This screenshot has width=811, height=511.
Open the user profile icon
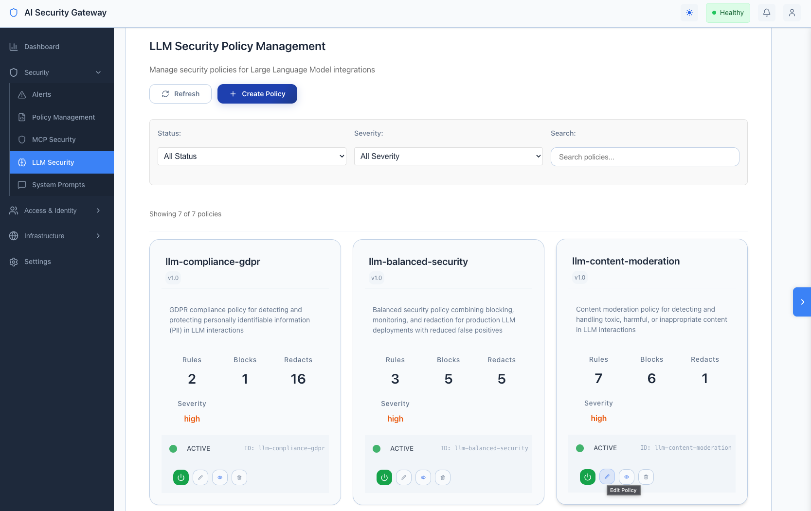click(x=792, y=13)
